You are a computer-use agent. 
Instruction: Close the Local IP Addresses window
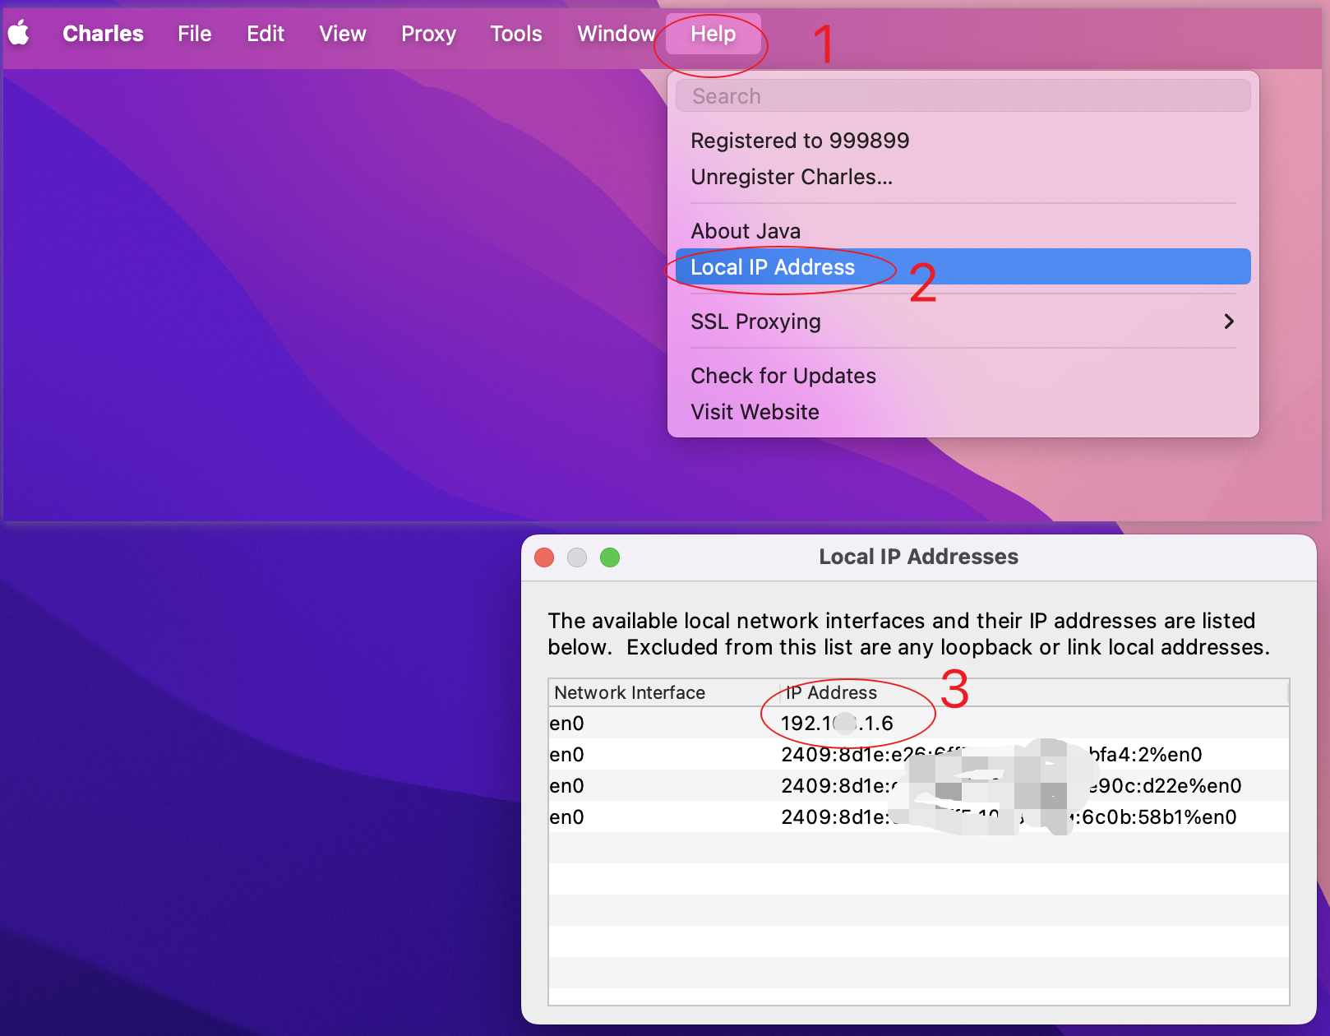544,557
